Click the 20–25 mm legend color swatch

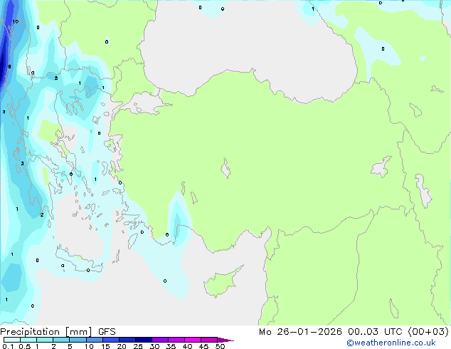(x=127, y=340)
